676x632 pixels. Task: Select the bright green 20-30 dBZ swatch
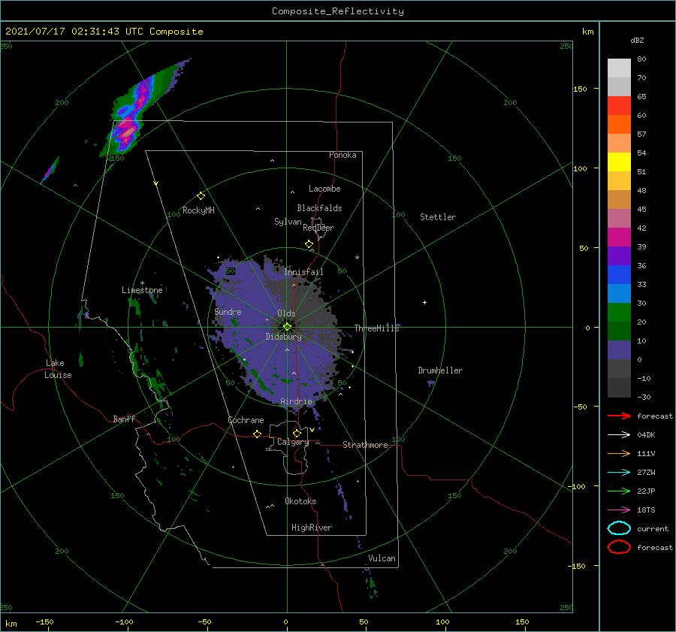(x=619, y=313)
